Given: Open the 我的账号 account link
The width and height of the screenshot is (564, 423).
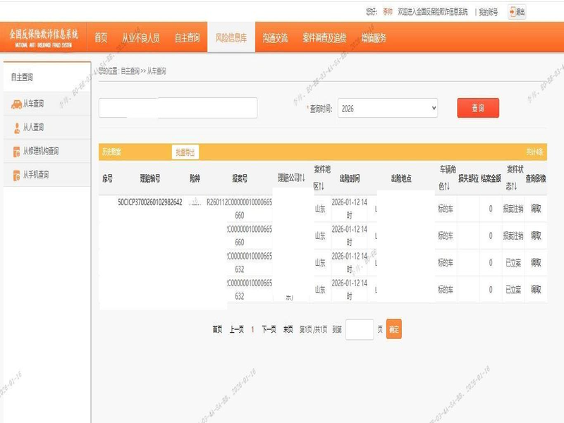Looking at the screenshot, I should (x=486, y=11).
